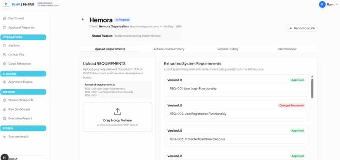The image size is (340, 160).
Task: Click the Extracted System Requirements heading
Action: tap(192, 64)
